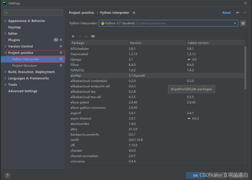Sort by Package column header
The image size is (252, 180).
pyautogui.click(x=99, y=43)
